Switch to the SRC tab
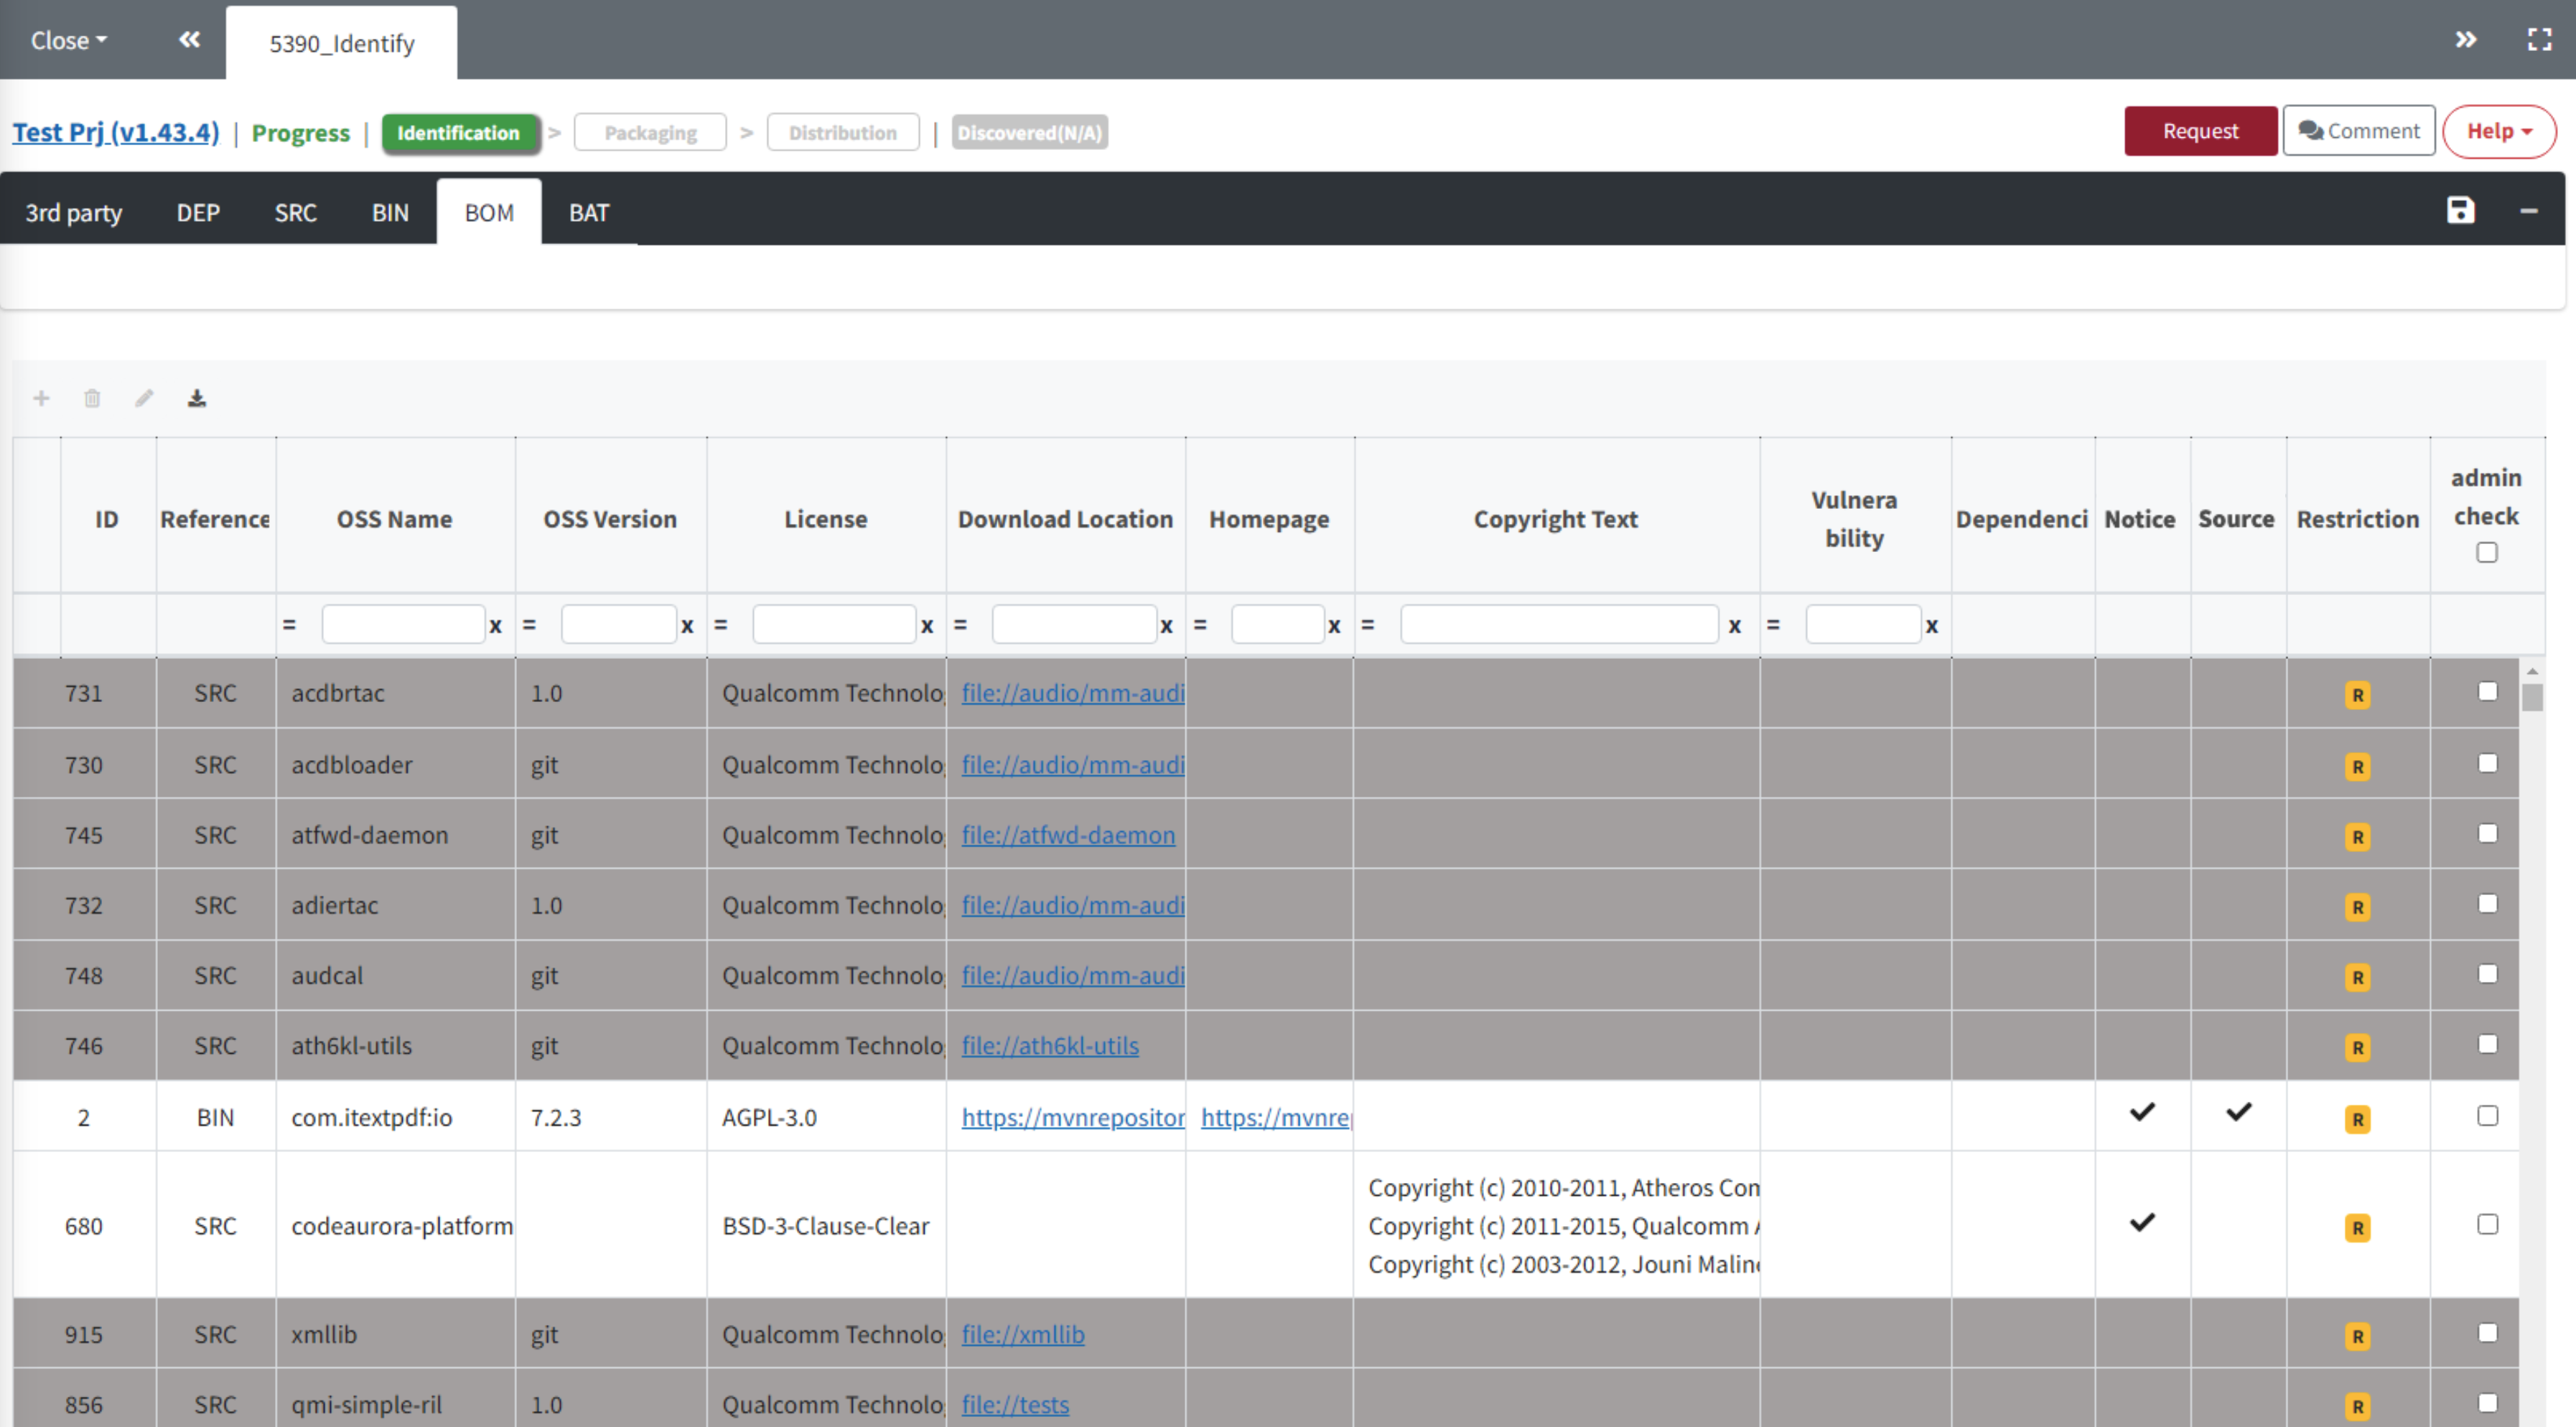Image resolution: width=2576 pixels, height=1427 pixels. 295,212
